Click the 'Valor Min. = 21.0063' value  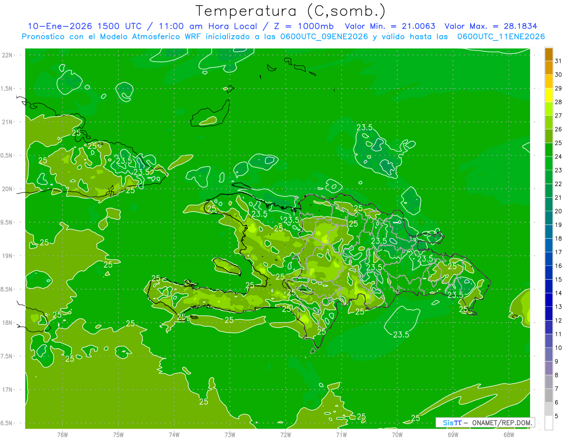coord(390,27)
